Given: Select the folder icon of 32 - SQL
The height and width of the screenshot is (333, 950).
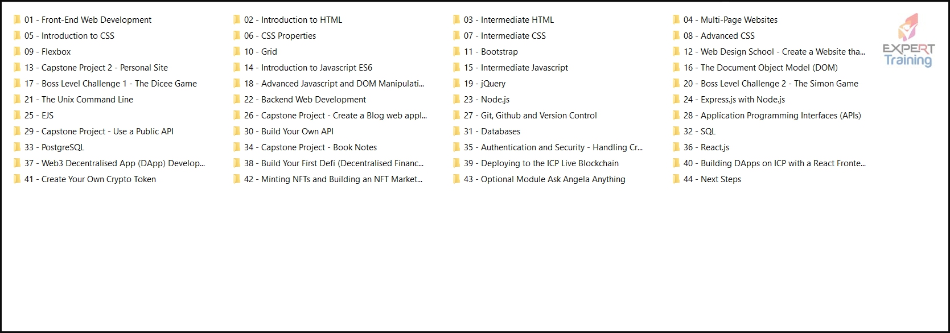Looking at the screenshot, I should [676, 131].
